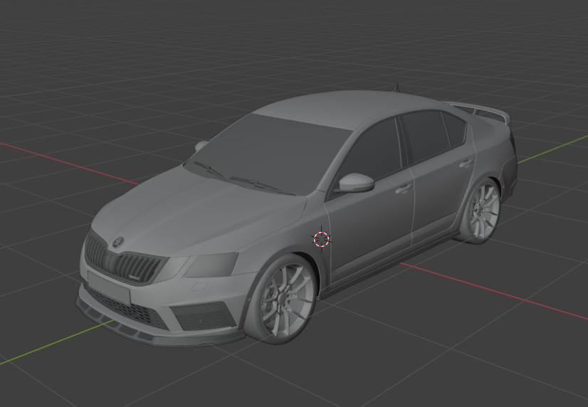The width and height of the screenshot is (588, 407).
Task: Select the left headlight
Action: [212, 264]
